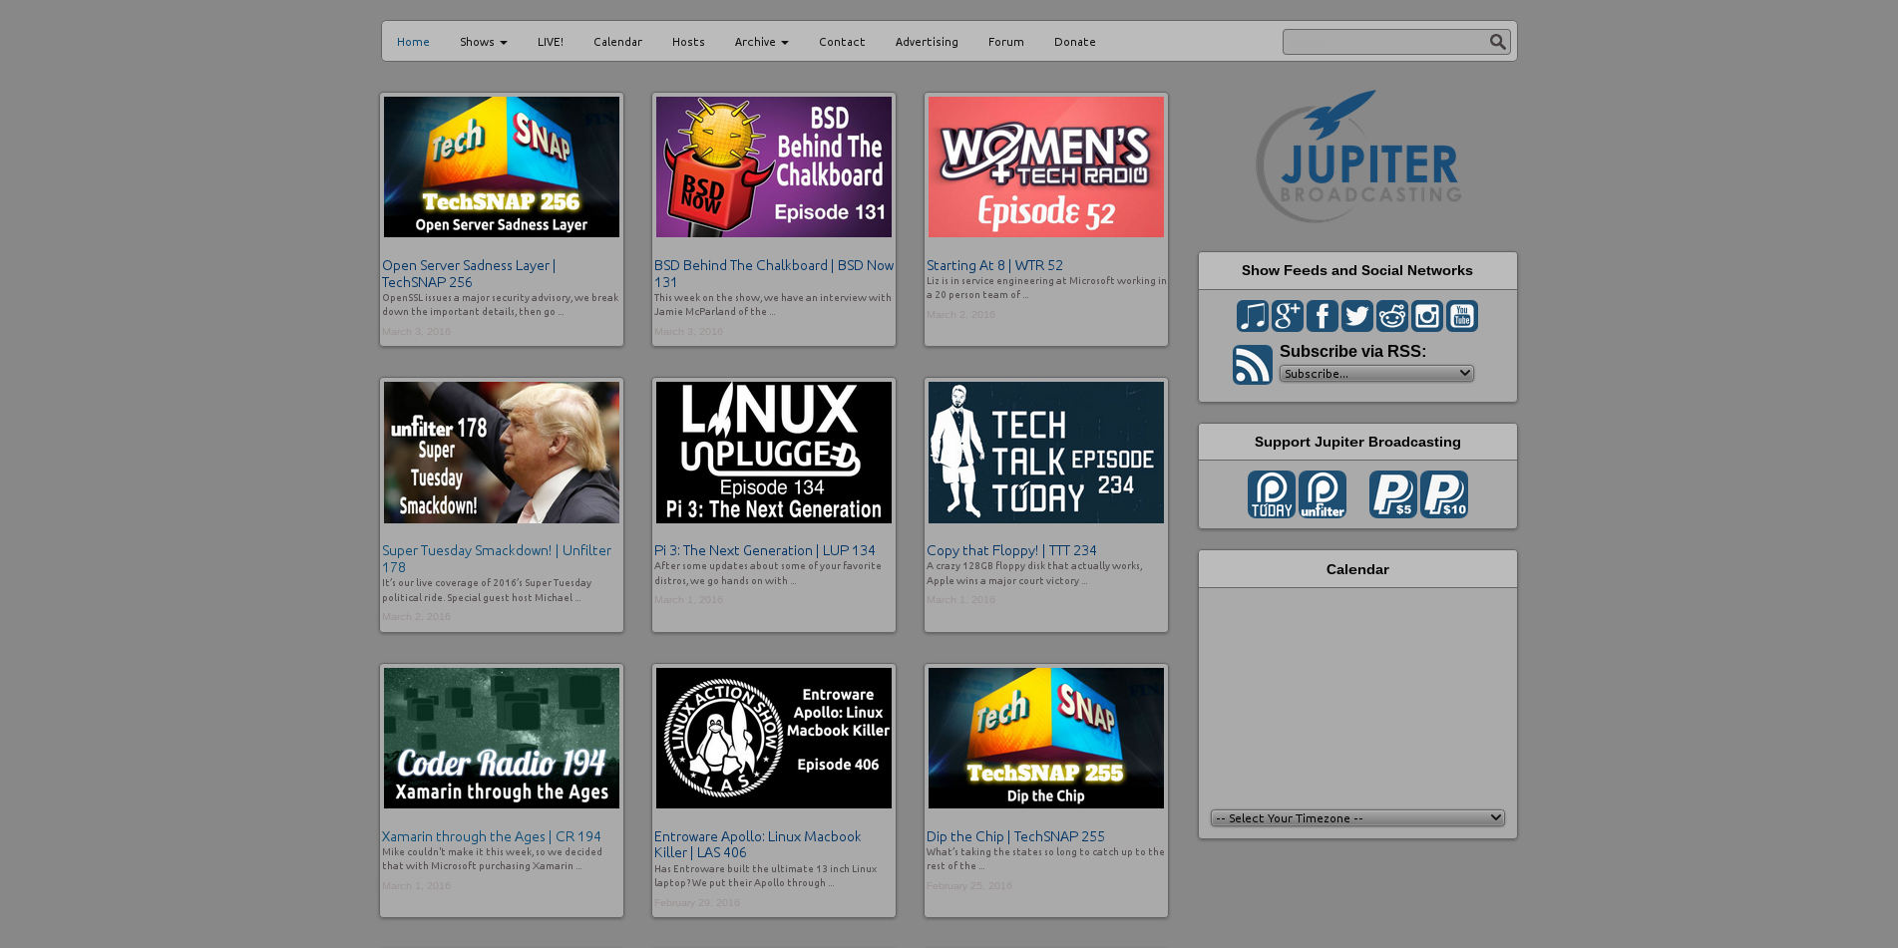Screen dimensions: 1898x948
Task: Click the "Calendar" sidebar widget heading
Action: [1357, 569]
